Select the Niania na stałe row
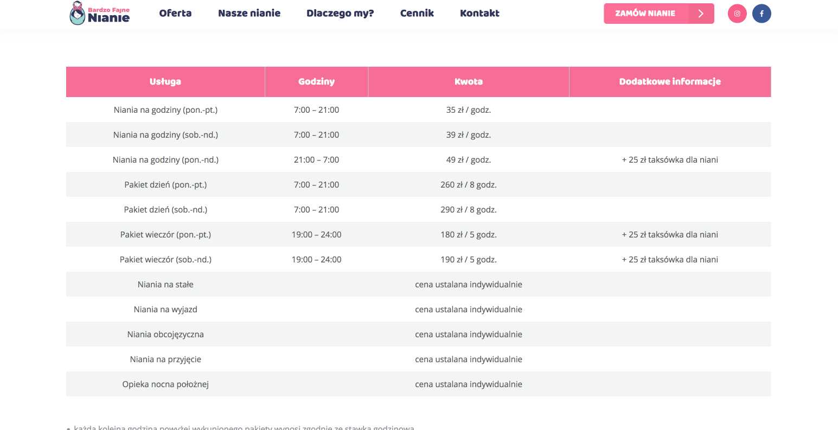This screenshot has height=430, width=838. pos(165,284)
